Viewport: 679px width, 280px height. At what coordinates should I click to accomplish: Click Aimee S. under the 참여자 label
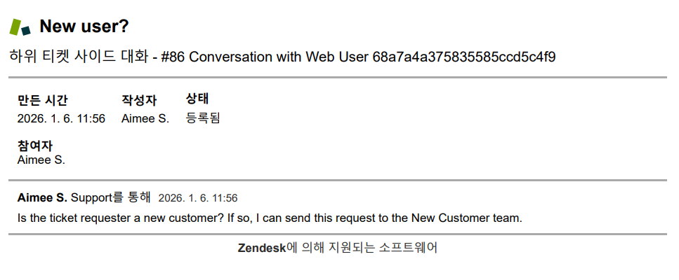tap(41, 160)
